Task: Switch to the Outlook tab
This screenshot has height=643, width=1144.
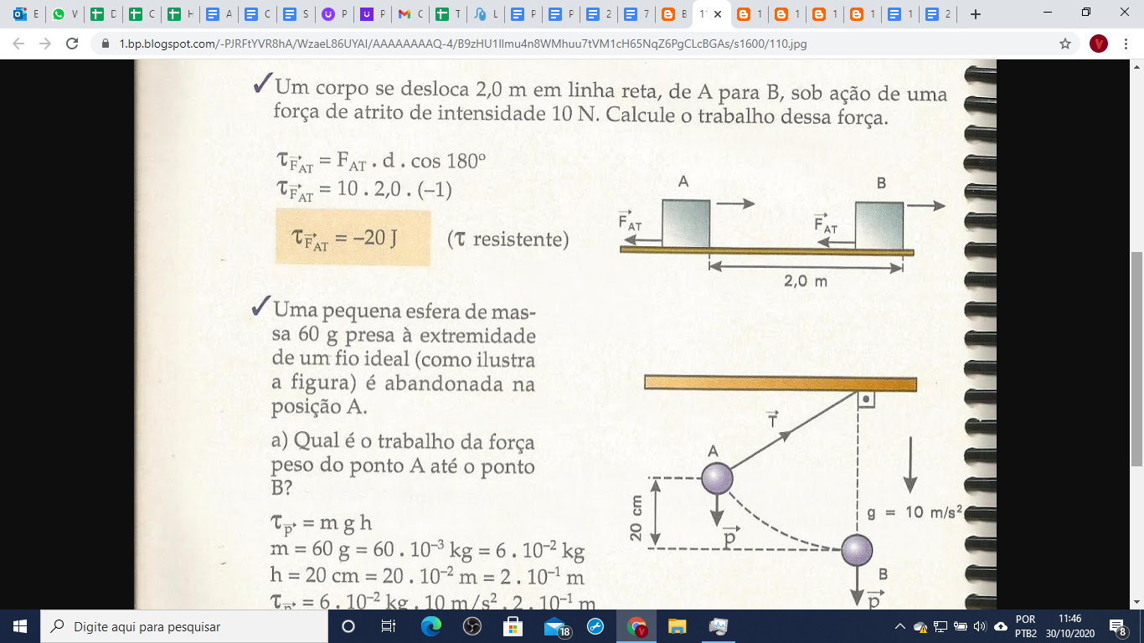Action: click(26, 14)
